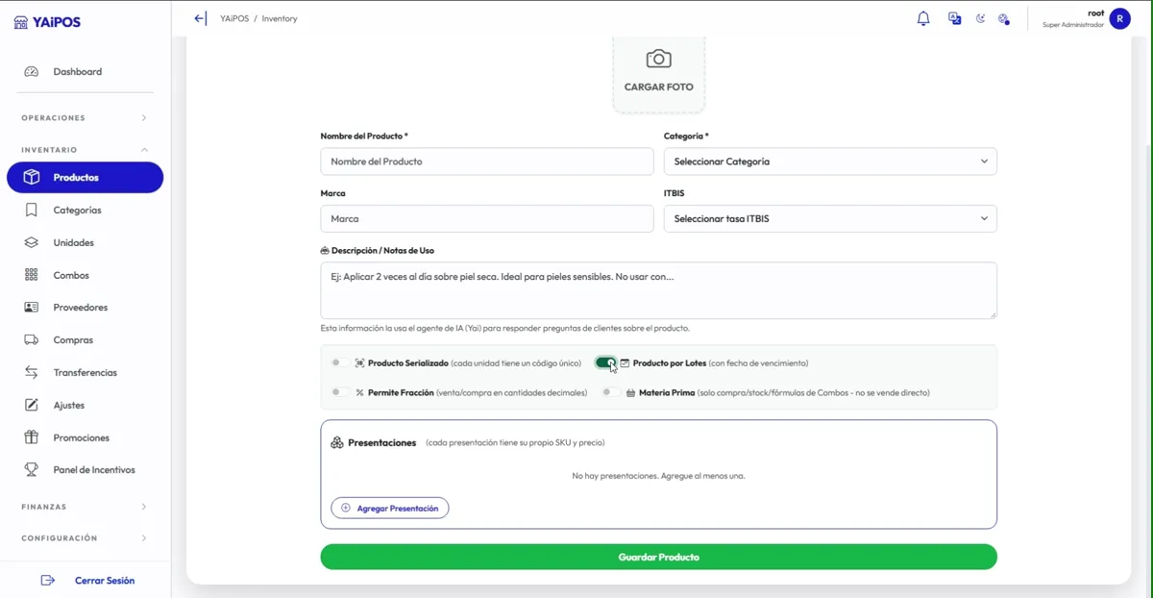Click CARGAR FOTO upload area
This screenshot has width=1153, height=598.
(x=659, y=75)
